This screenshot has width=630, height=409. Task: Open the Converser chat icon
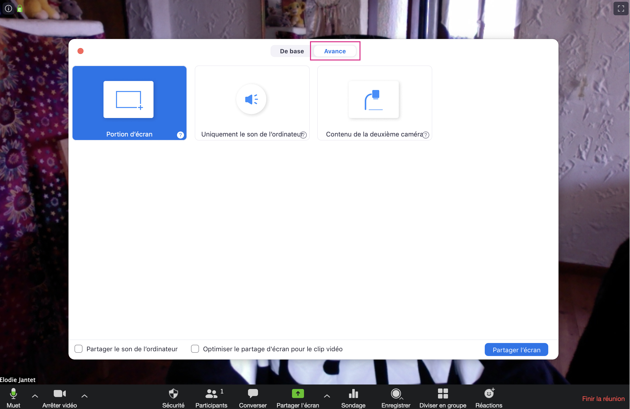(253, 394)
